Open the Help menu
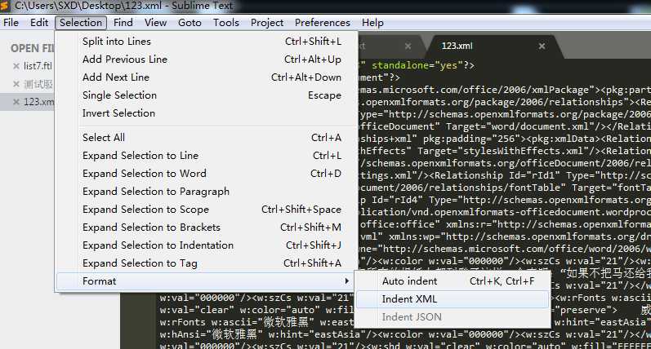 (372, 22)
